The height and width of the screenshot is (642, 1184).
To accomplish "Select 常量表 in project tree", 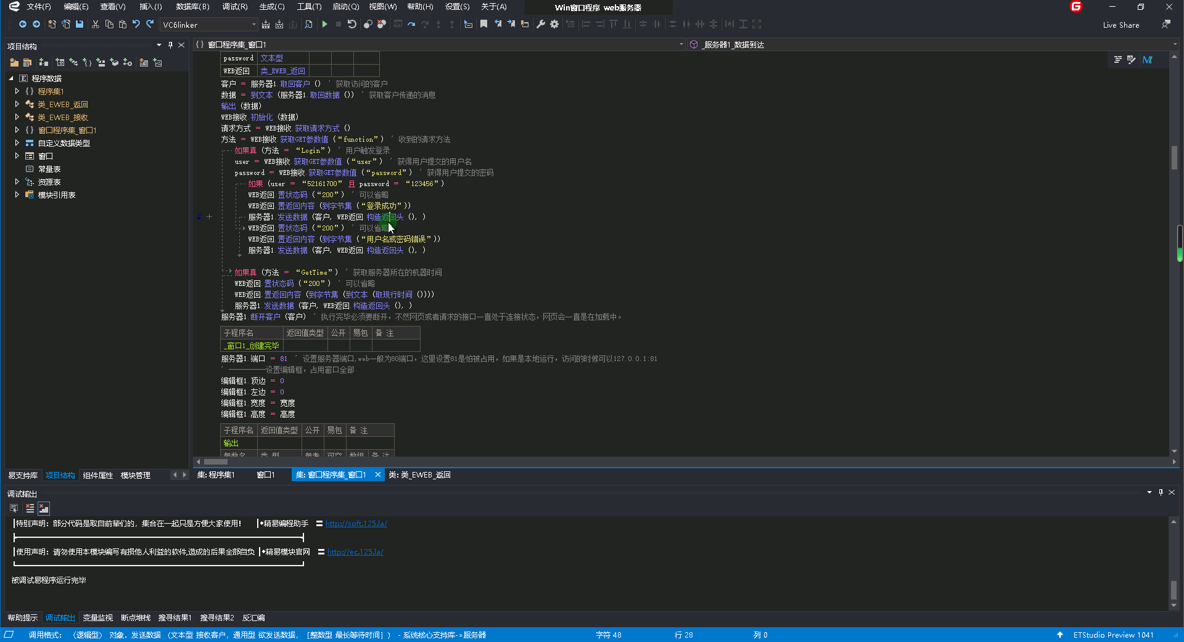I will [x=49, y=169].
